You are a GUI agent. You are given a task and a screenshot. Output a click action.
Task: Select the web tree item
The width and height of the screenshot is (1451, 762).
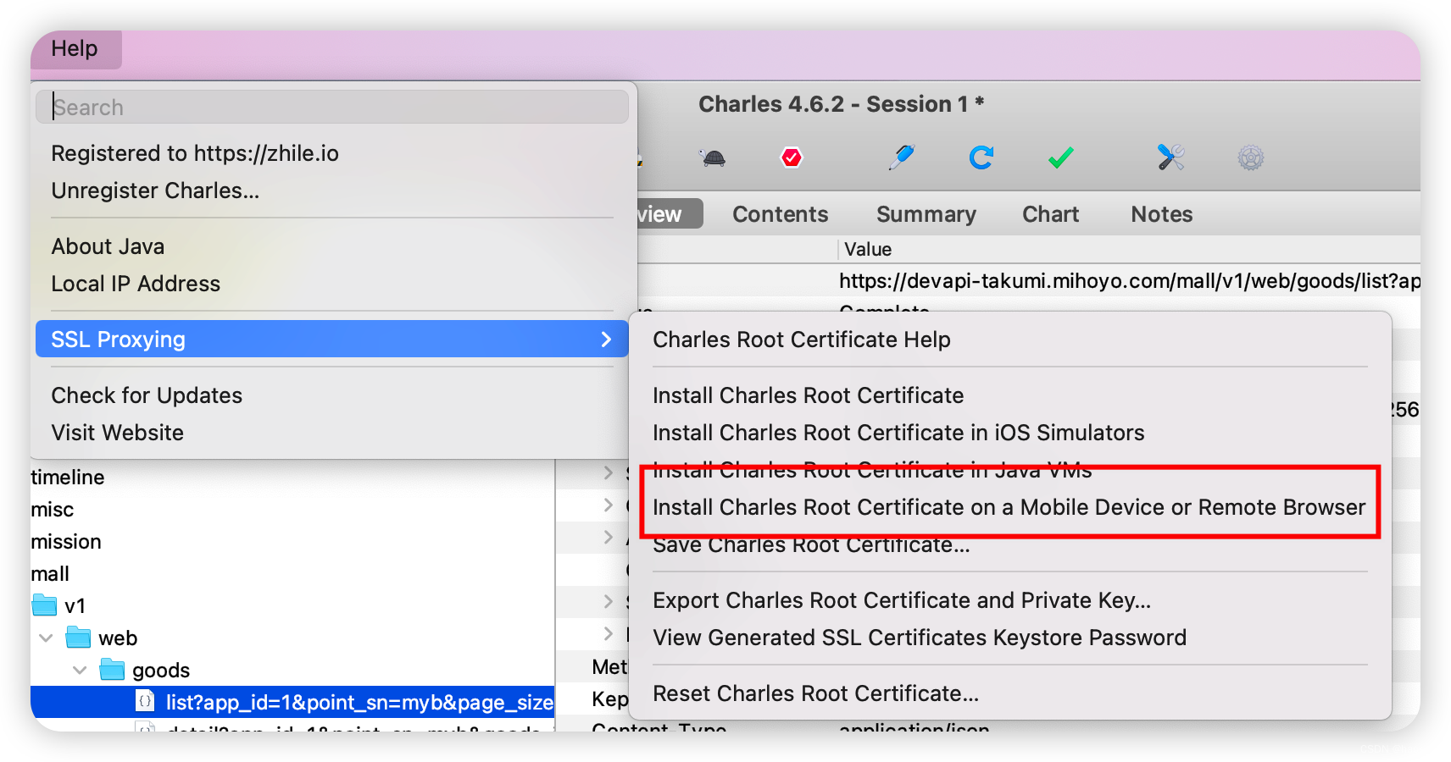pos(118,638)
